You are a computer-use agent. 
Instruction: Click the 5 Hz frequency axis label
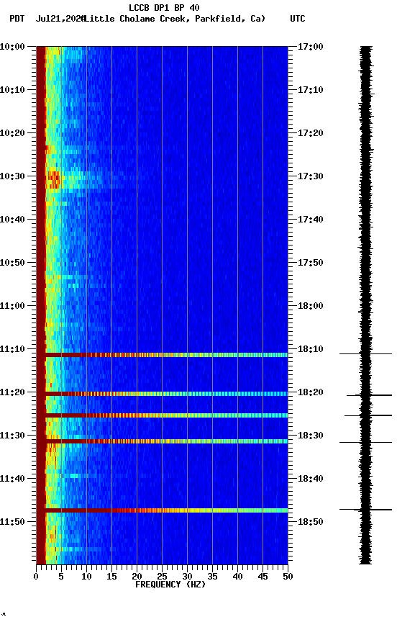pyautogui.click(x=61, y=577)
